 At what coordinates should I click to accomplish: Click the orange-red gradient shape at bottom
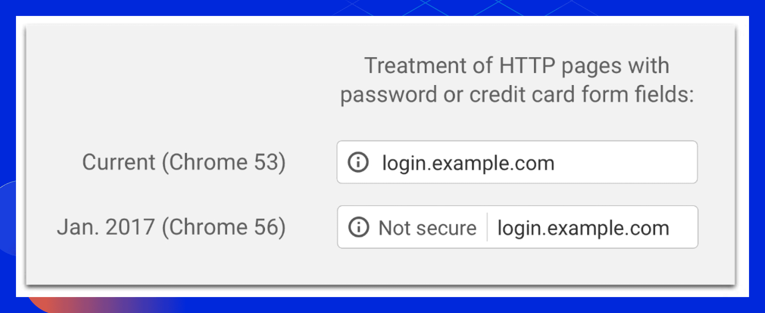click(50, 304)
